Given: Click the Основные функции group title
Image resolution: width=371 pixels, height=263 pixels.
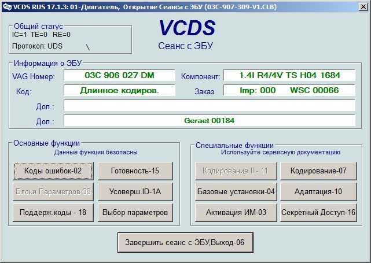Looking at the screenshot, I should click(47, 143).
